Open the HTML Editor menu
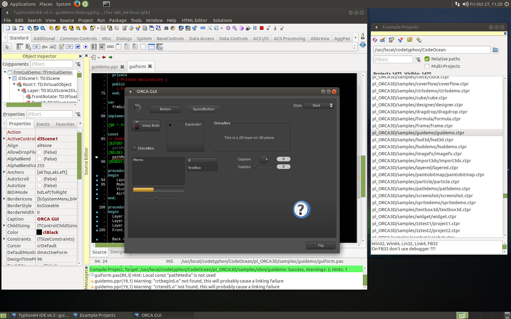This screenshot has width=511, height=319. pyautogui.click(x=194, y=20)
